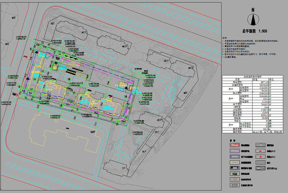Click the hatched non-motor parking legend symbol
Screen dimensions: 288x193
(x=234, y=185)
